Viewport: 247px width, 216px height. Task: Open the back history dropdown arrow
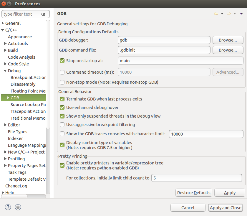[x=222, y=14]
